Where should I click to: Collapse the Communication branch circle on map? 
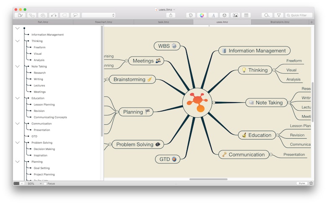[x=271, y=155]
